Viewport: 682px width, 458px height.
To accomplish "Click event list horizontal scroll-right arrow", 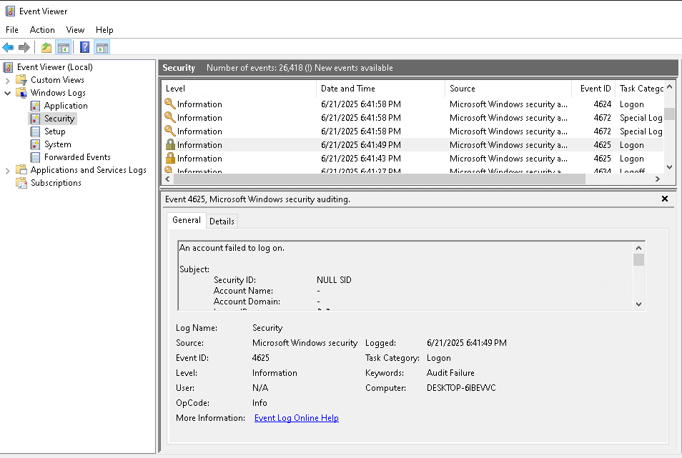I will click(x=658, y=179).
